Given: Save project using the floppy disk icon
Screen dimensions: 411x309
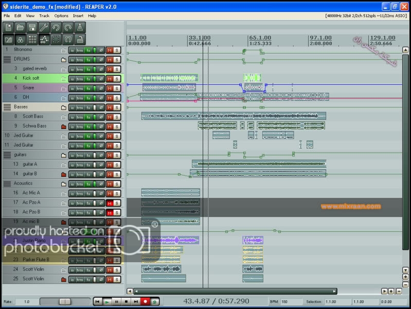Looking at the screenshot, I should pyautogui.click(x=32, y=27).
